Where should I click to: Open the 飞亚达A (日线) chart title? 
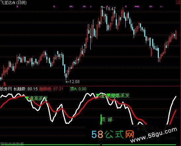[x=13, y=2]
